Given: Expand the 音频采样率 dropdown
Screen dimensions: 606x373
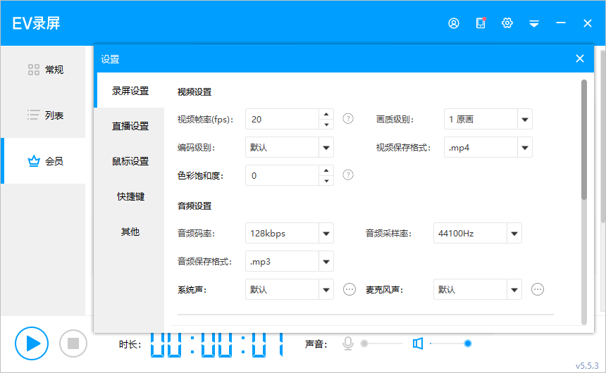Looking at the screenshot, I should coord(514,233).
